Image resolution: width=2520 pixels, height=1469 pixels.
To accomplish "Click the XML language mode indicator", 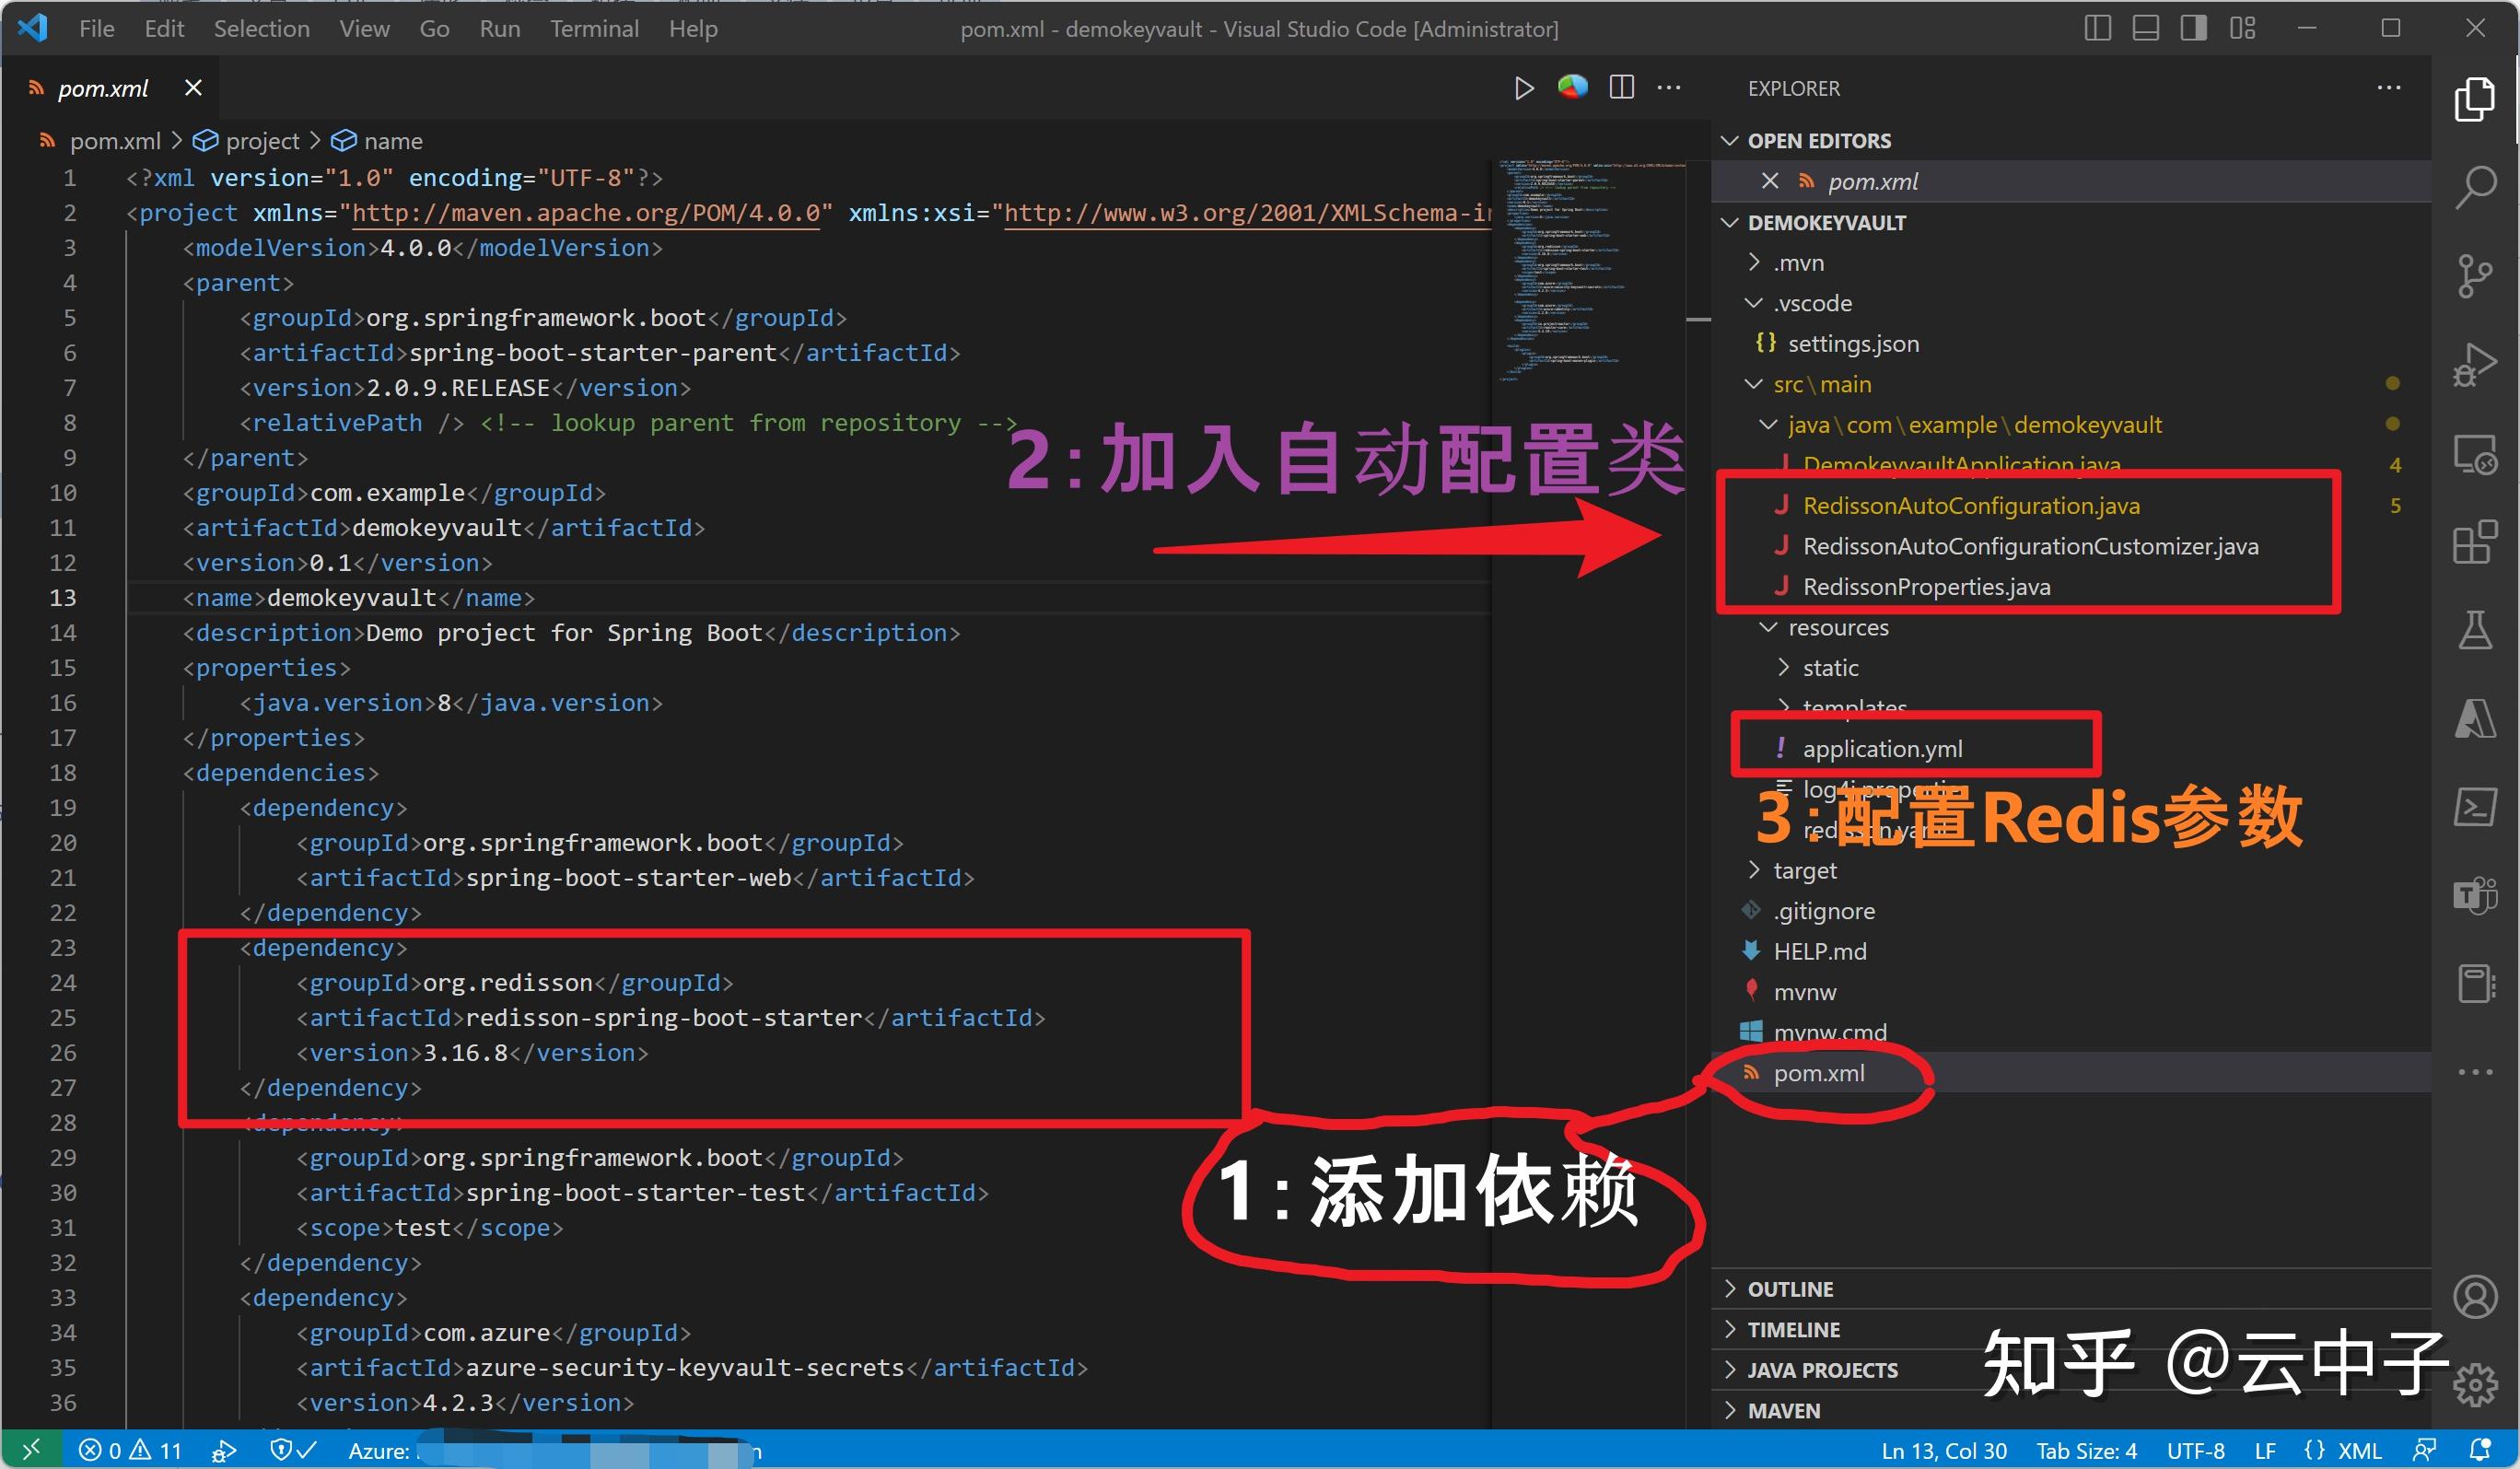I will pyautogui.click(x=2359, y=1450).
